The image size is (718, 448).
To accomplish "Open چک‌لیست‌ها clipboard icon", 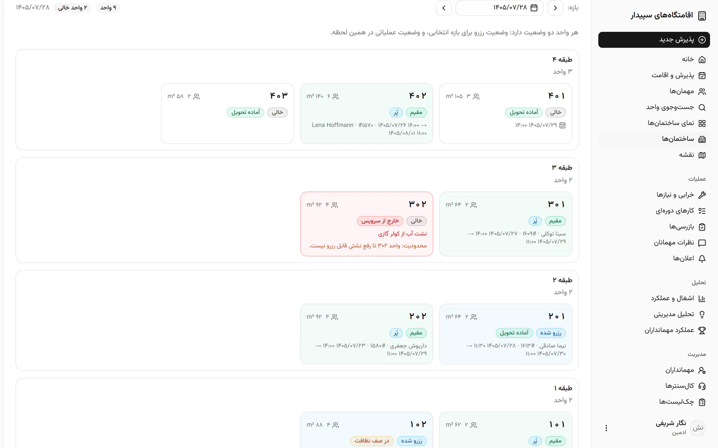I will click(x=702, y=402).
